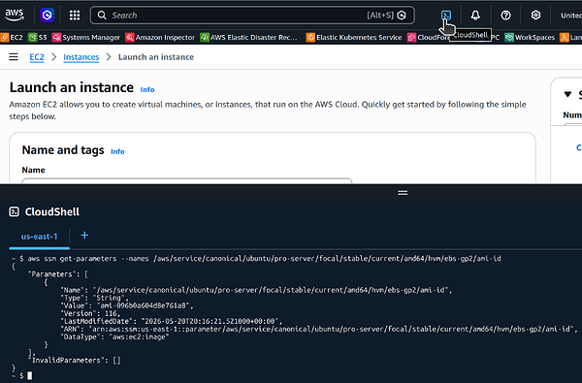Click the LastModifiedDate line in terminal output
The image size is (582, 383).
point(172,321)
